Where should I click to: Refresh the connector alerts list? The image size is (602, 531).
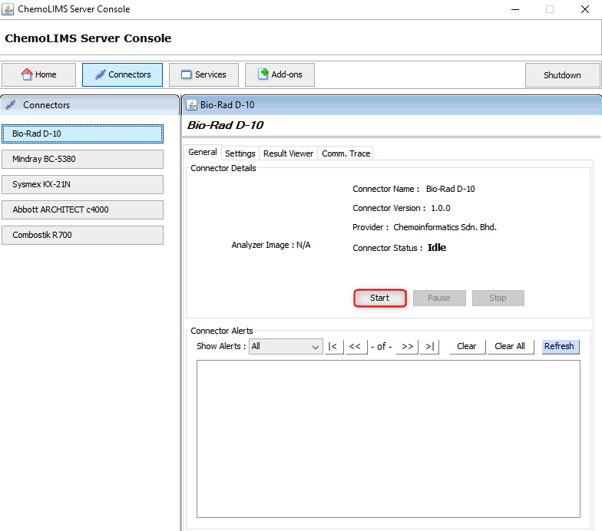559,346
